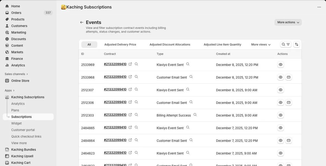Viewport: 326px width, 166px height.
Task: Switch to Adjusted Line Item Quantity tab
Action: 222,44
